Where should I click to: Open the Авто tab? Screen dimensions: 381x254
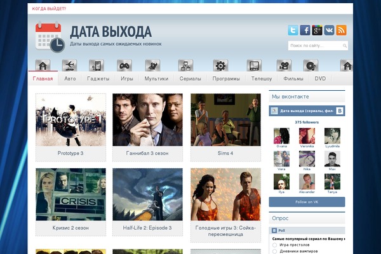tap(70, 79)
